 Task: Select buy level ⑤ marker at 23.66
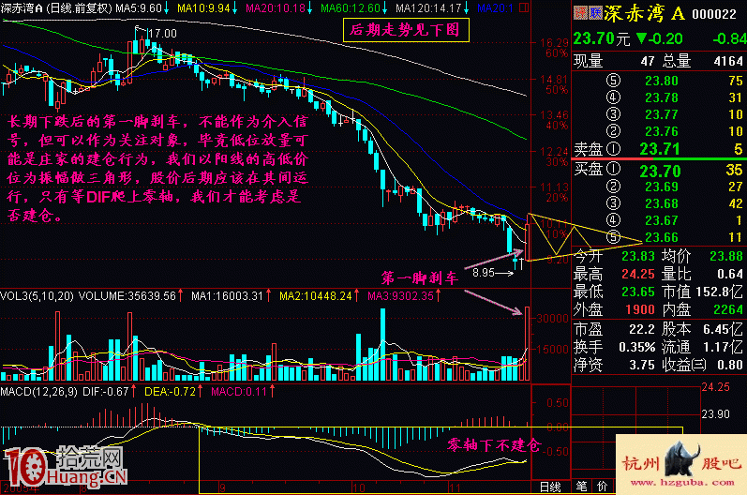613,237
